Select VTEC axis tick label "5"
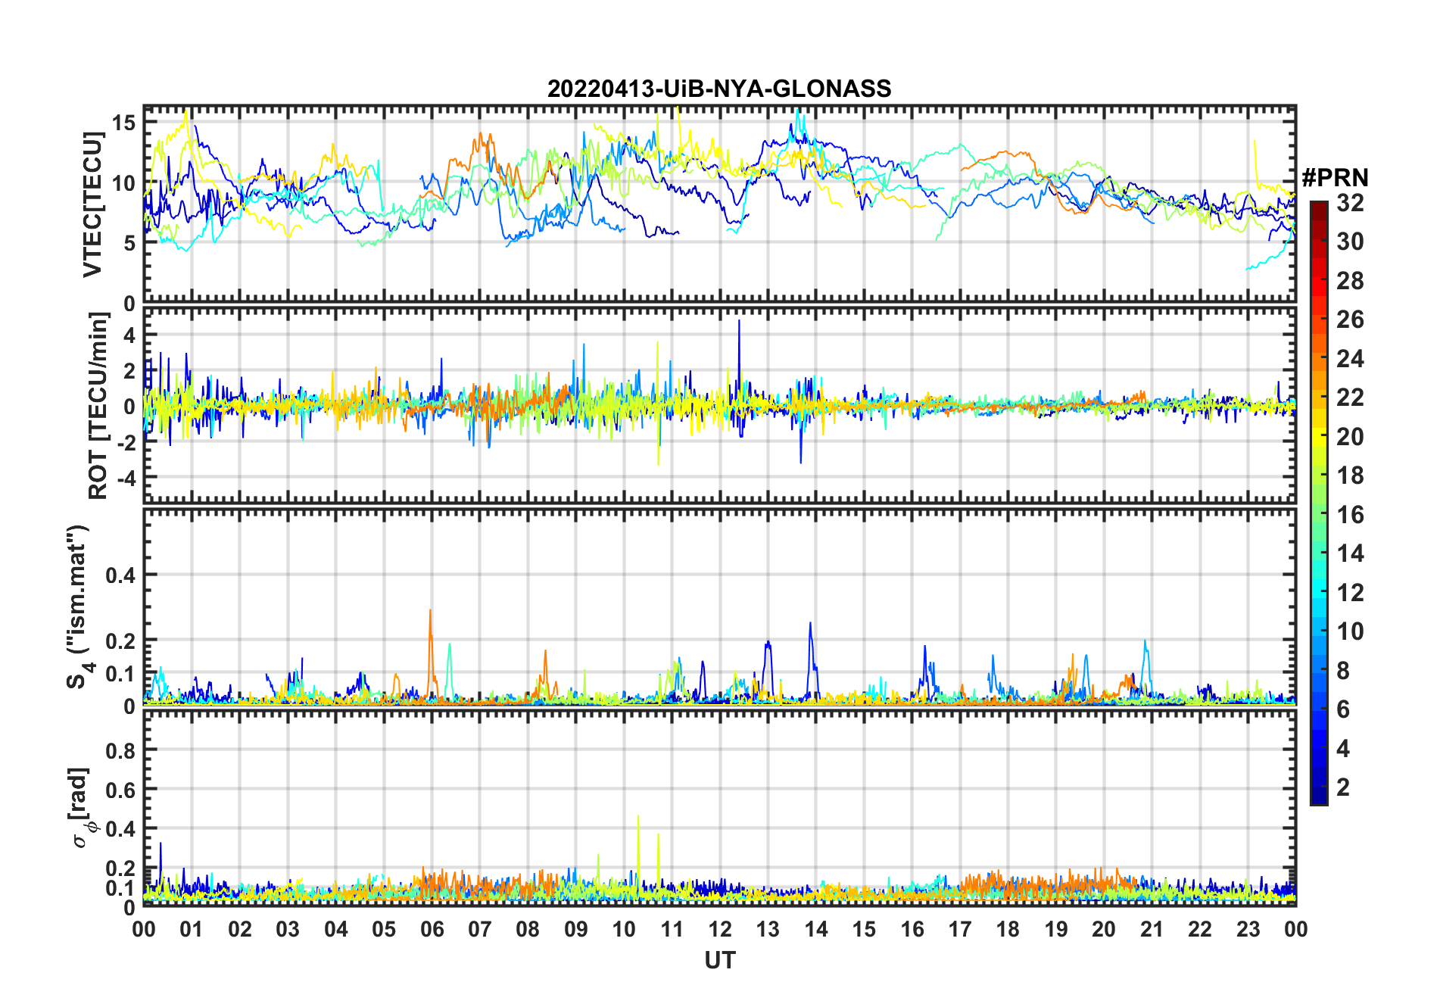This screenshot has width=1440, height=1007. [129, 243]
